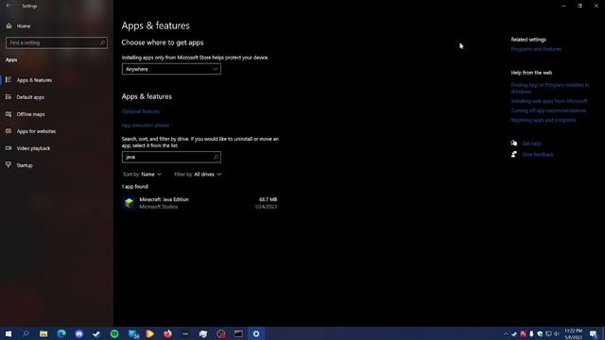The width and height of the screenshot is (605, 340).
Task: Select Minecraft: Java Edition app entry
Action: [x=199, y=203]
